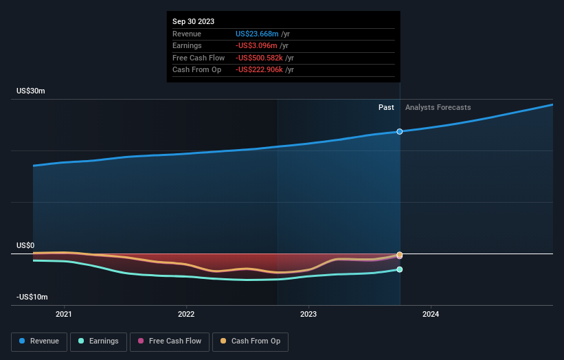The width and height of the screenshot is (564, 360).
Task: Click the Revenue row label in tooltip
Action: point(187,34)
